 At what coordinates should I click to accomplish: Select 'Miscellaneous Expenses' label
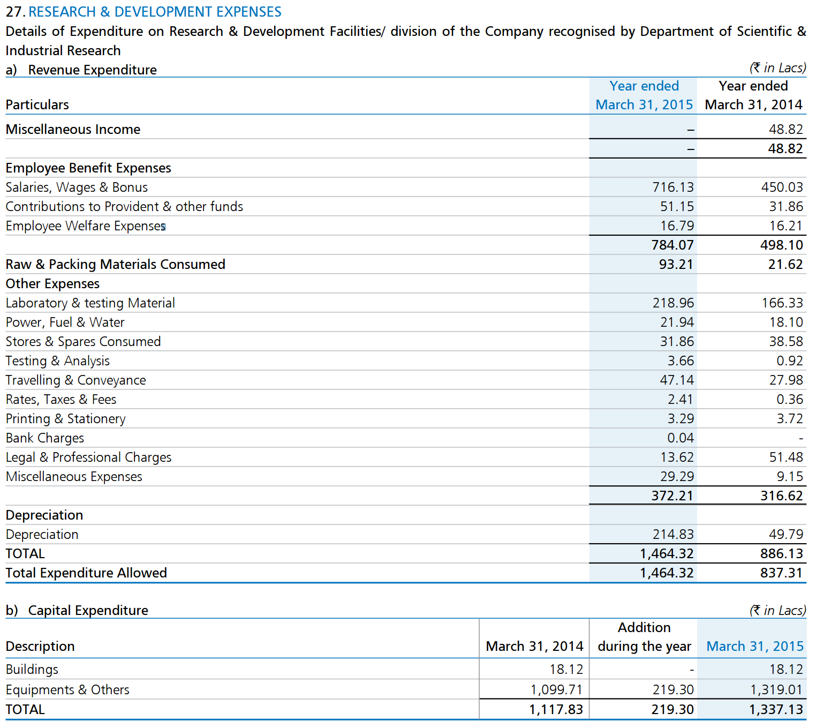[74, 476]
